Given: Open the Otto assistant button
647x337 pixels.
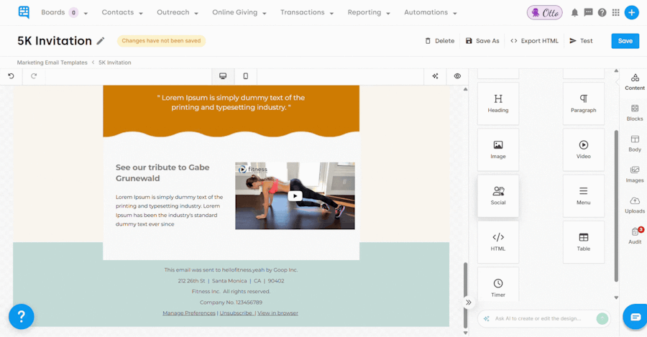Looking at the screenshot, I should click(545, 13).
